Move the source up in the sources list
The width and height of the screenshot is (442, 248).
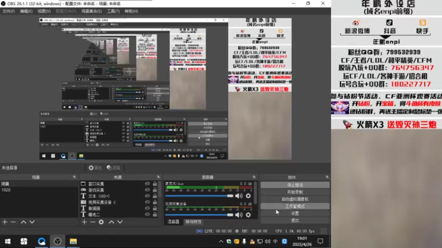pyautogui.click(x=112, y=222)
